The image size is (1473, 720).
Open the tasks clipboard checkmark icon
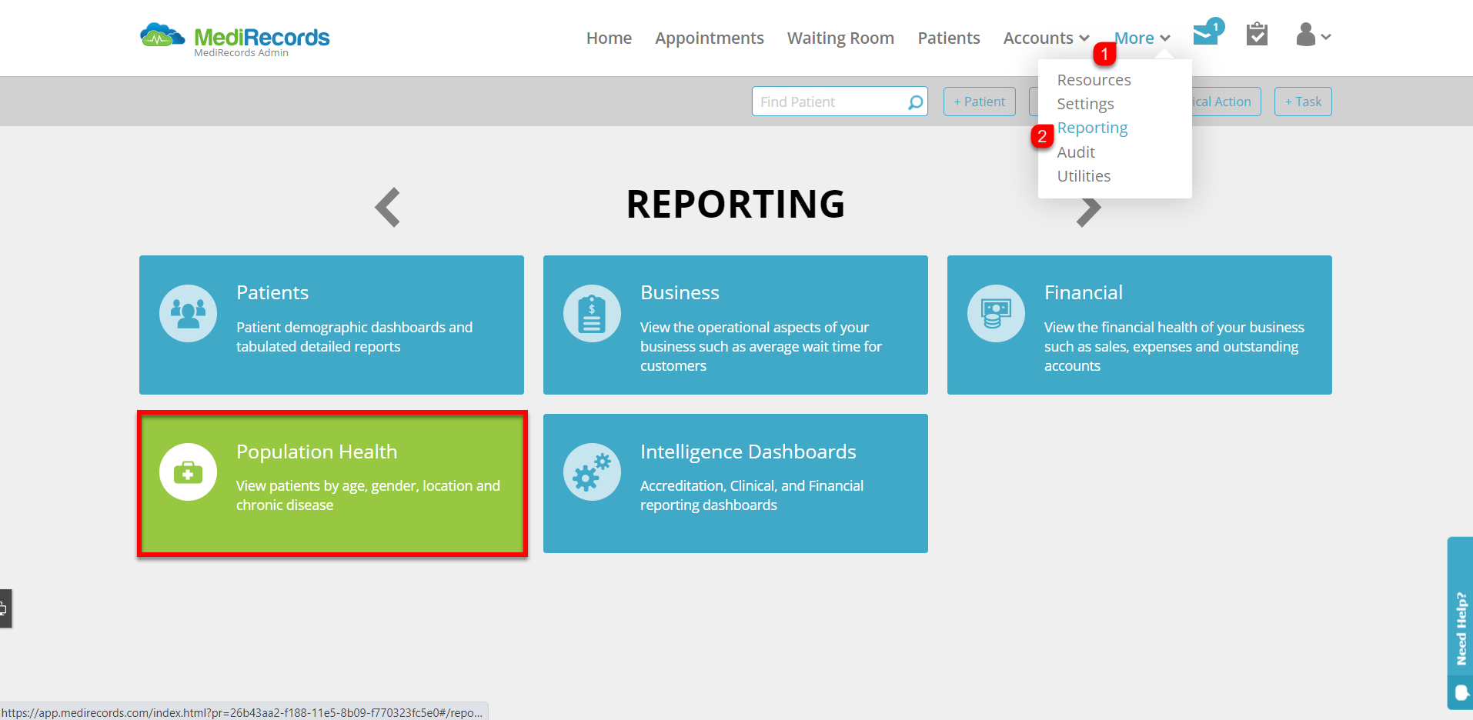click(1257, 34)
